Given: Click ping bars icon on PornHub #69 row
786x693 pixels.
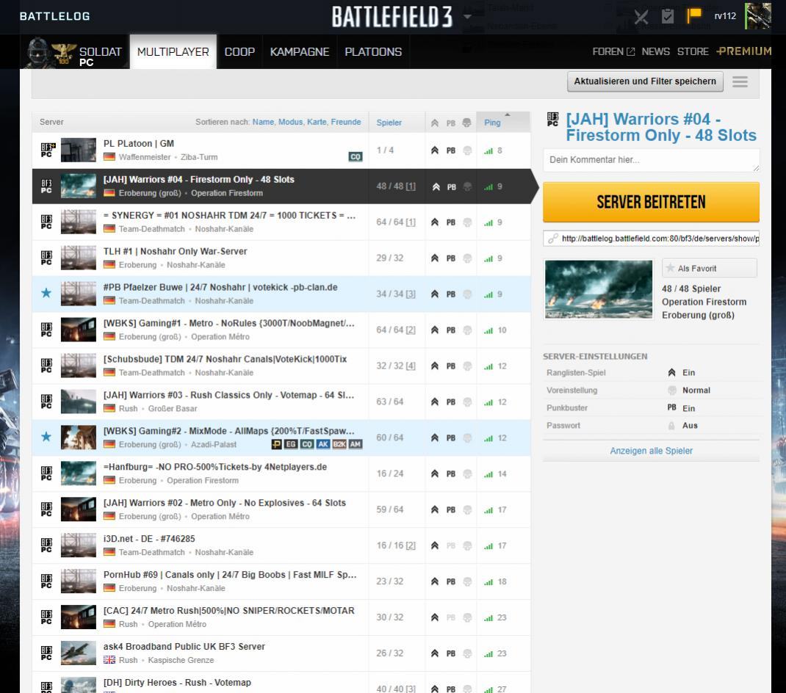Looking at the screenshot, I should tap(488, 581).
